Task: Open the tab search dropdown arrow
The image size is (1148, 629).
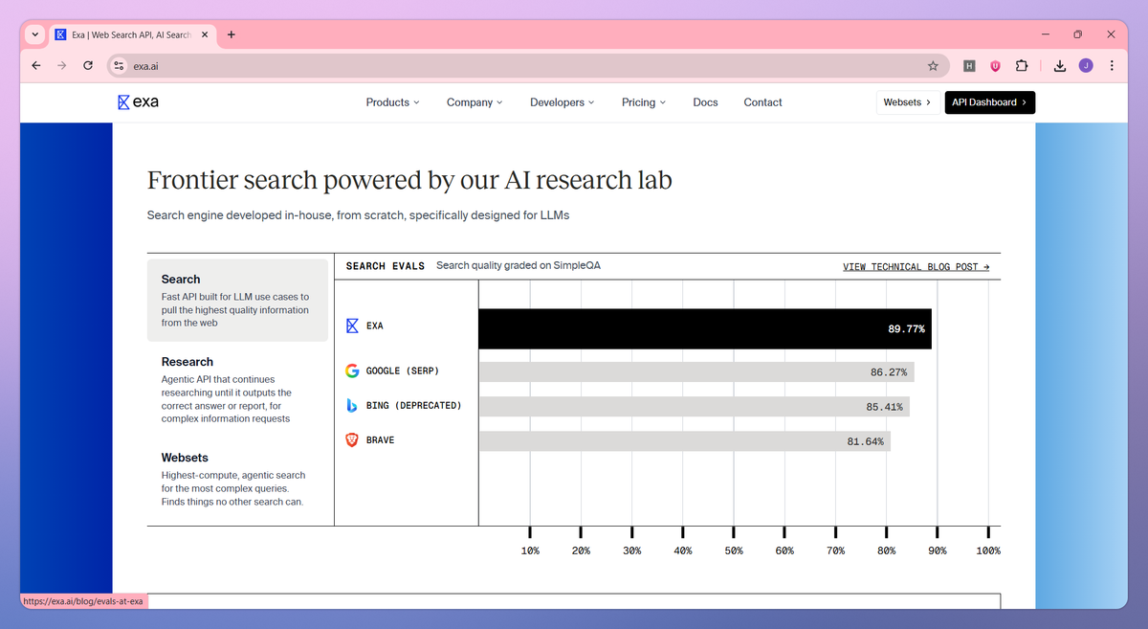Action: (x=35, y=34)
